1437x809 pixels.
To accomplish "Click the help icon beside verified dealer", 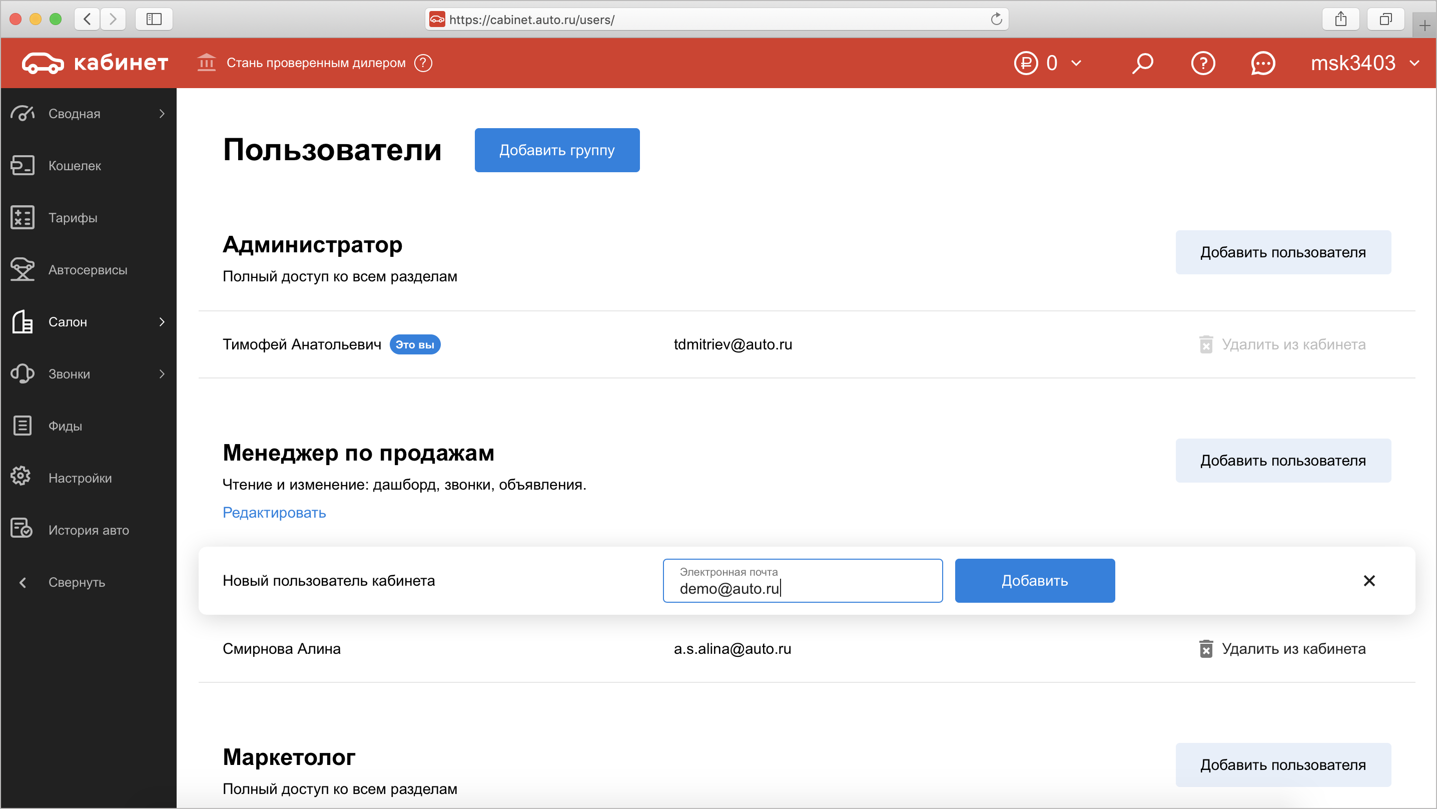I will point(423,63).
